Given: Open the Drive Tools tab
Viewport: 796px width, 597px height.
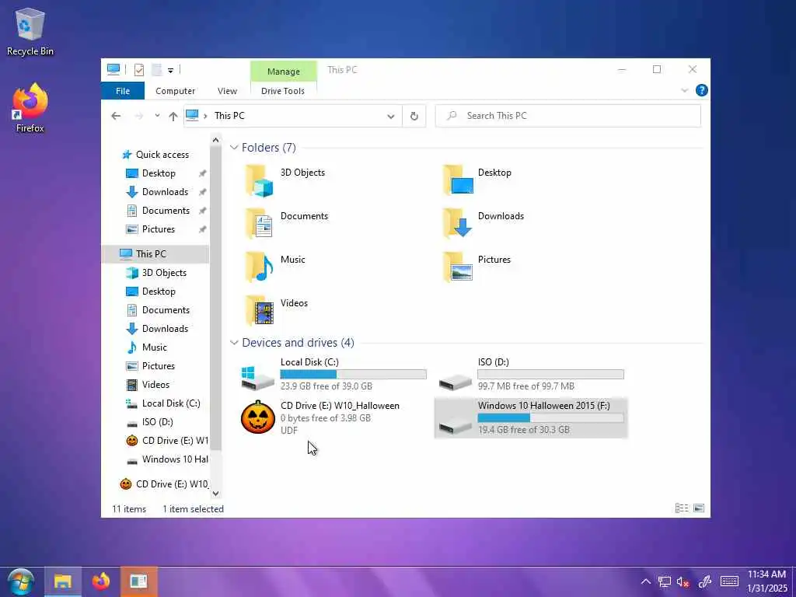Looking at the screenshot, I should point(283,91).
